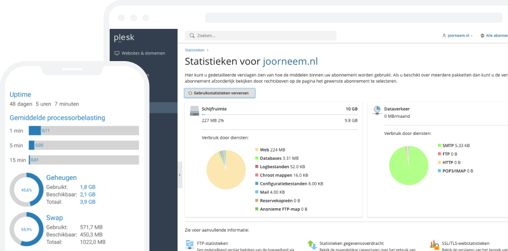Open the FTP-statistieken icon
Image resolution: width=508 pixels, height=251 pixels.
pyautogui.click(x=190, y=244)
